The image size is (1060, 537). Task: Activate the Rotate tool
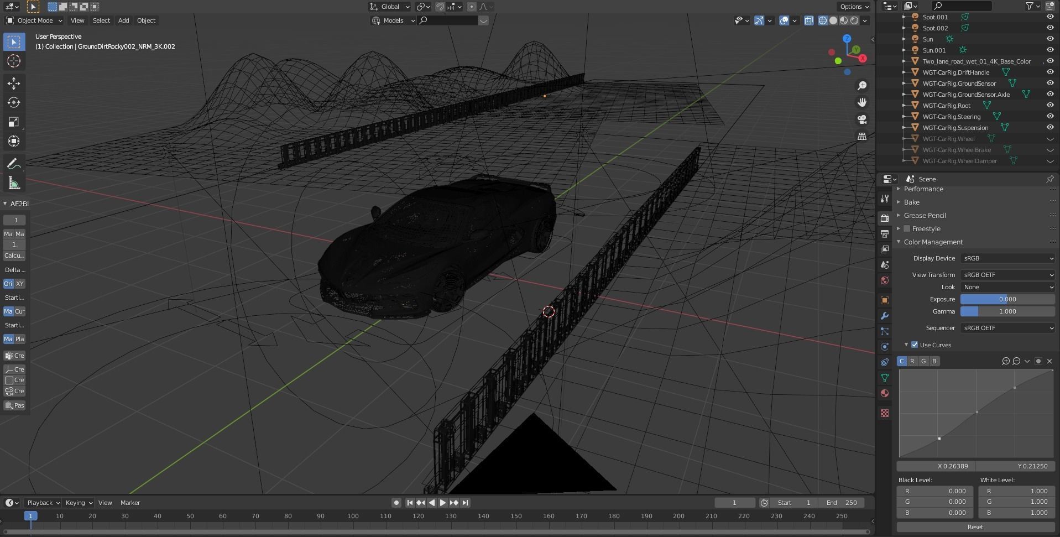coord(13,102)
